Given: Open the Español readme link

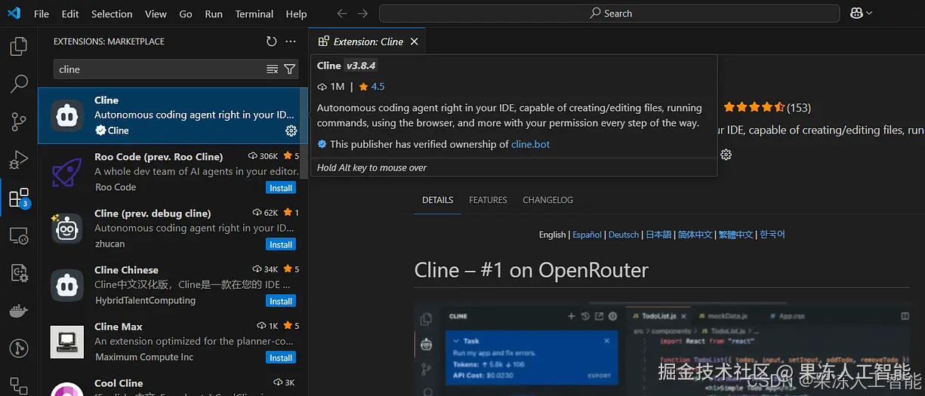Looking at the screenshot, I should (587, 235).
